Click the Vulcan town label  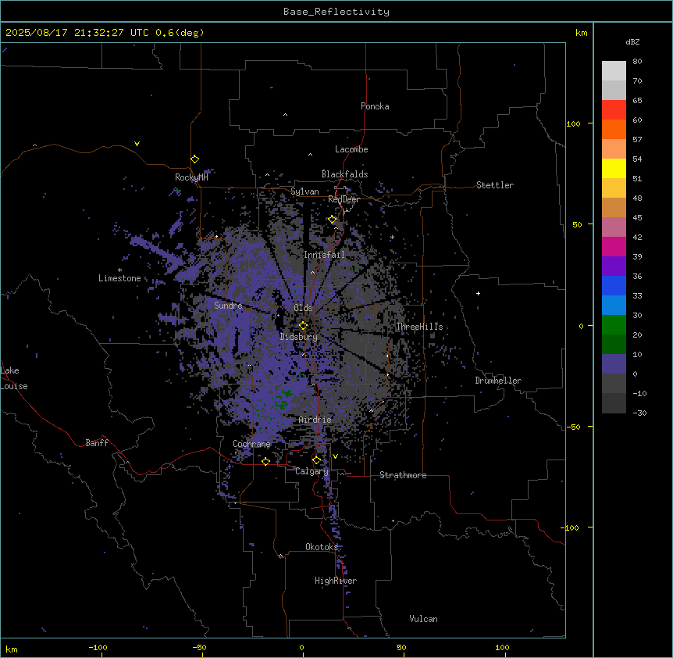tap(424, 619)
